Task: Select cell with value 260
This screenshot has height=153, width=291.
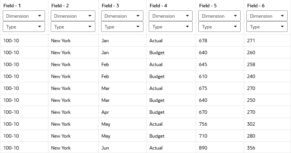Action: point(267,53)
